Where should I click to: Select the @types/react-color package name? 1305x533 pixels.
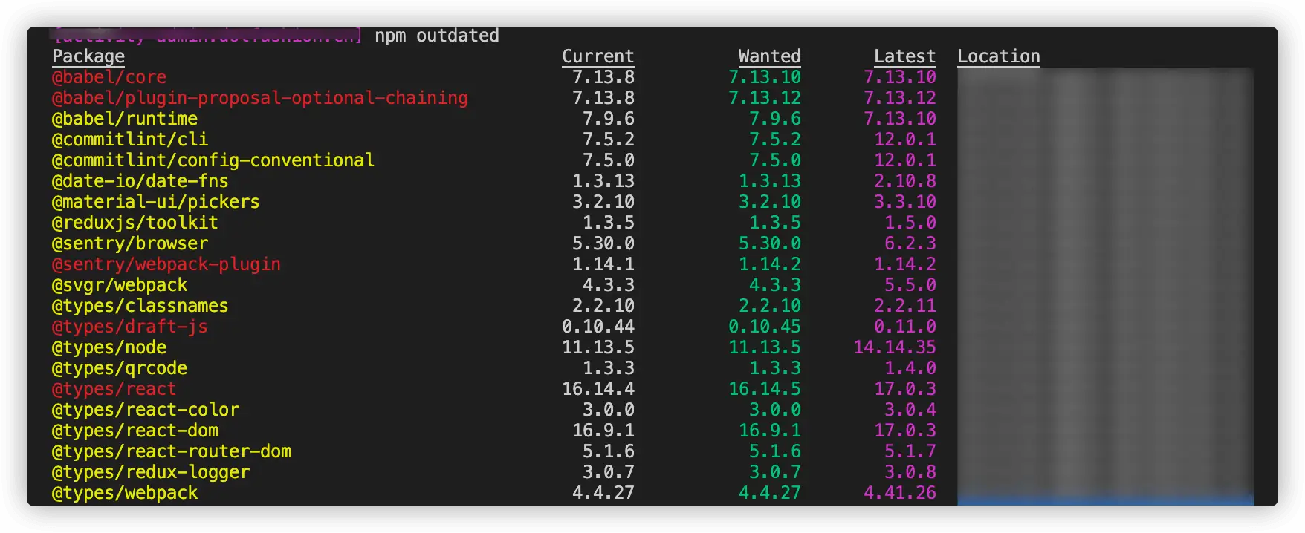click(146, 410)
